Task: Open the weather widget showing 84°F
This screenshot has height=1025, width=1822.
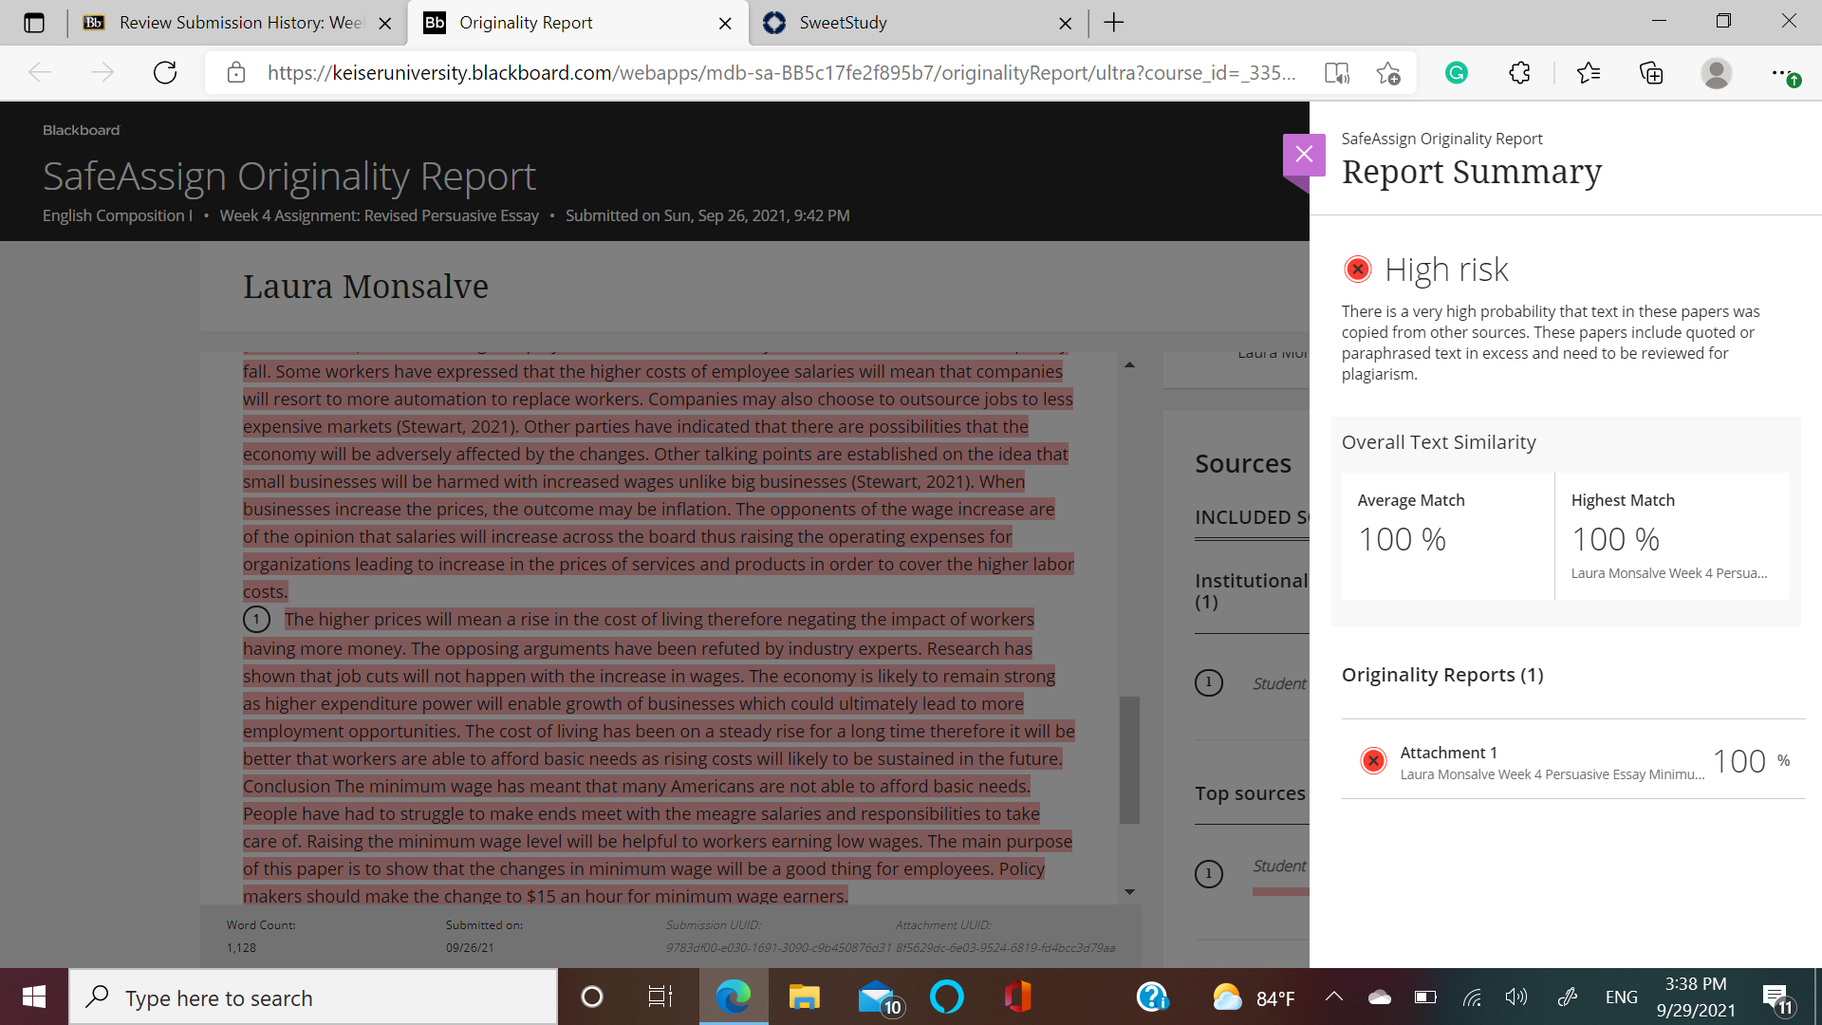Action: point(1254,997)
